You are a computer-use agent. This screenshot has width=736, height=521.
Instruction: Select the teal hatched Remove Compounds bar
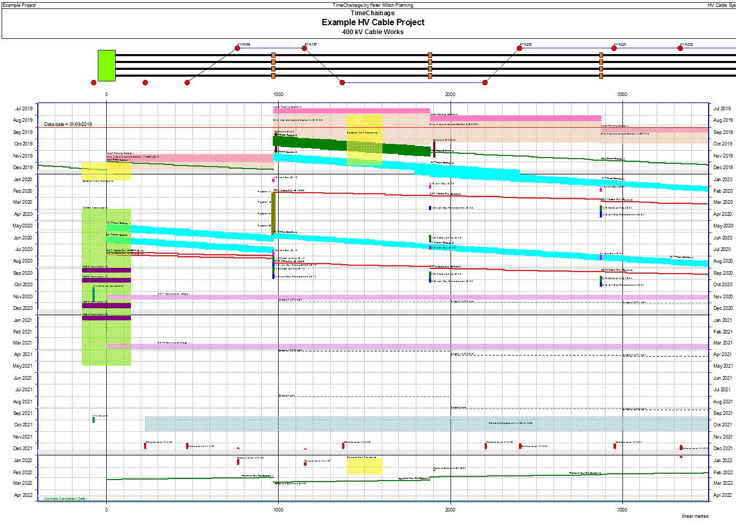[x=427, y=424]
